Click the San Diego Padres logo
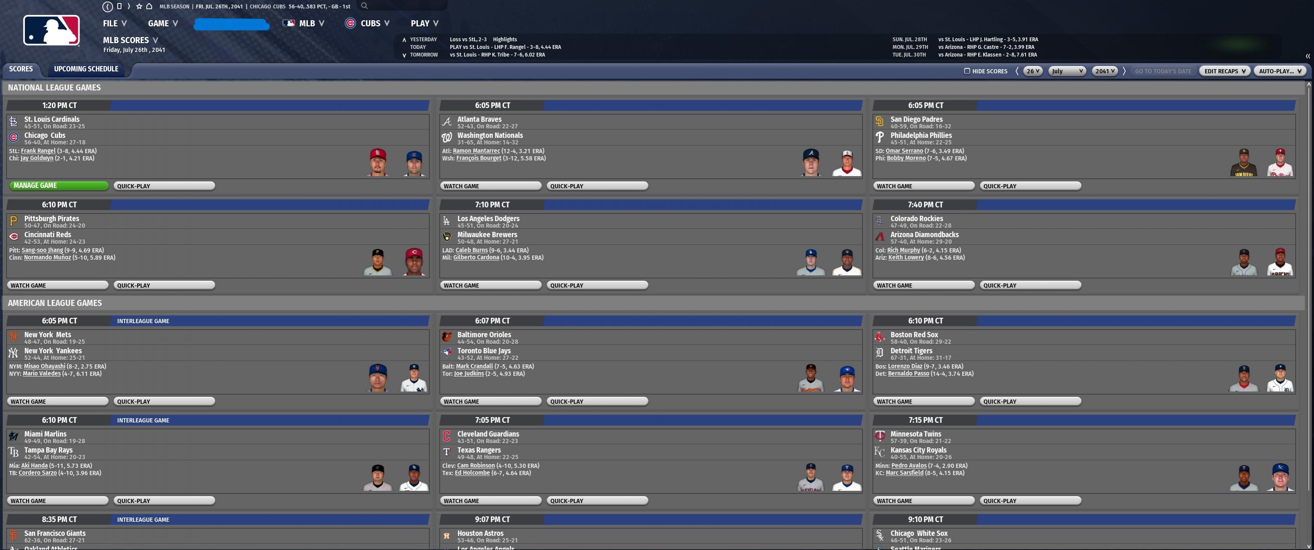This screenshot has width=1314, height=550. click(880, 121)
